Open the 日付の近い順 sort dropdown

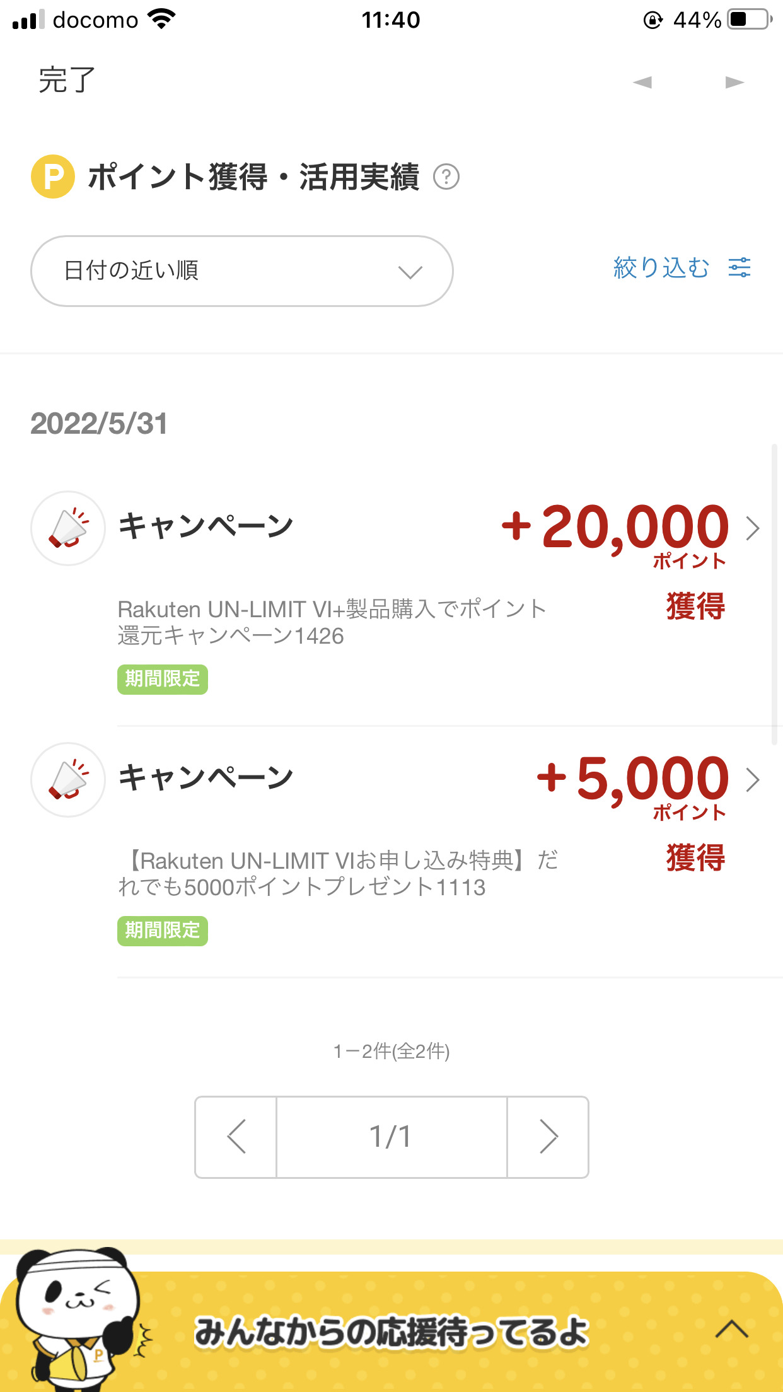click(242, 271)
